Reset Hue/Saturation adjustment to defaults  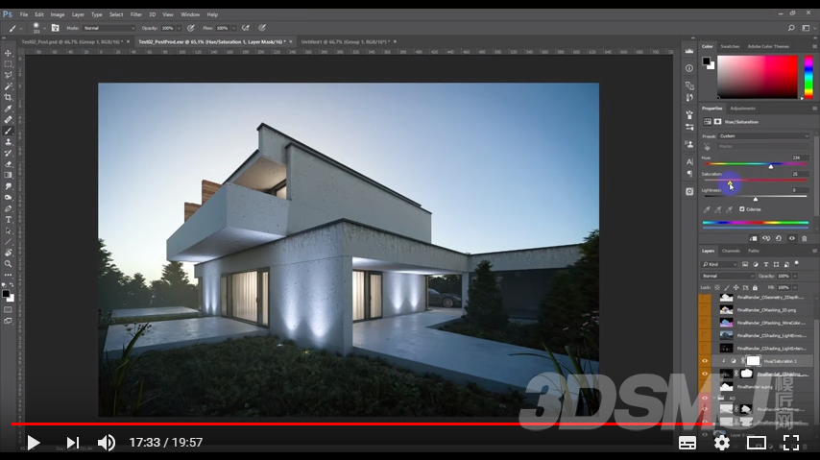click(779, 238)
